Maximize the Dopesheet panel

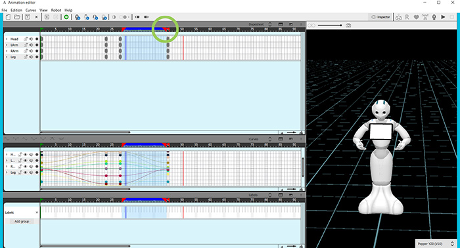coord(281,24)
